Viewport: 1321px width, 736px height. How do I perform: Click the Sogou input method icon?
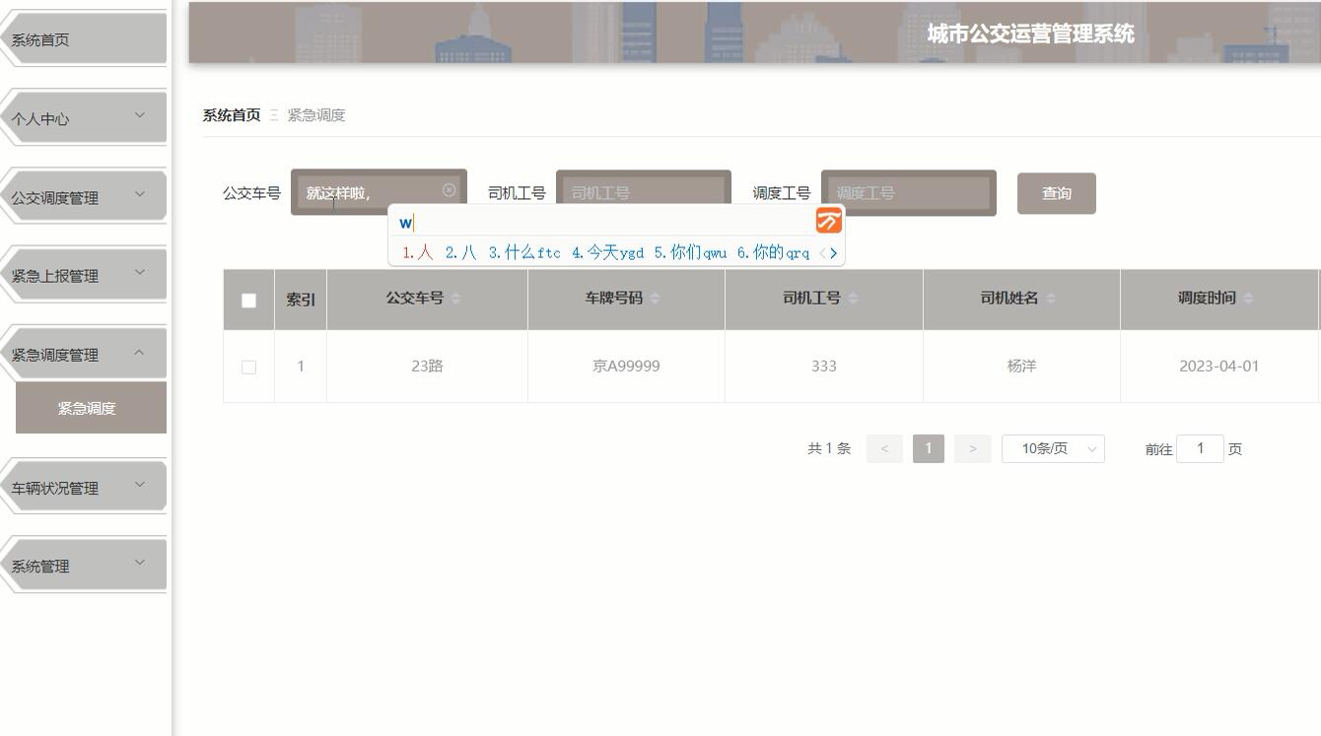click(828, 222)
